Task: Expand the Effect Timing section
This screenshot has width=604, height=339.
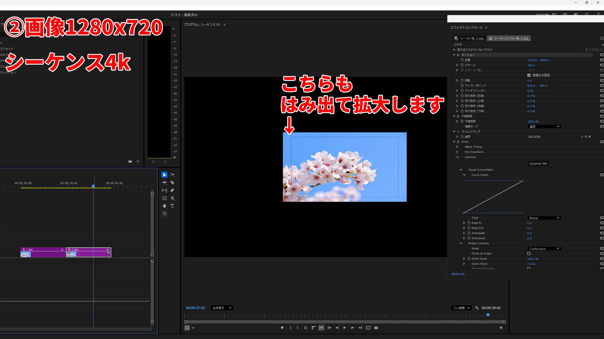Action: click(457, 147)
